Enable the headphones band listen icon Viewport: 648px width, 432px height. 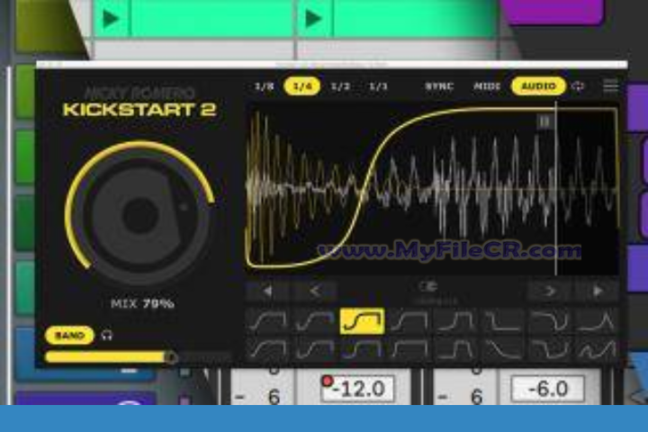click(x=107, y=336)
